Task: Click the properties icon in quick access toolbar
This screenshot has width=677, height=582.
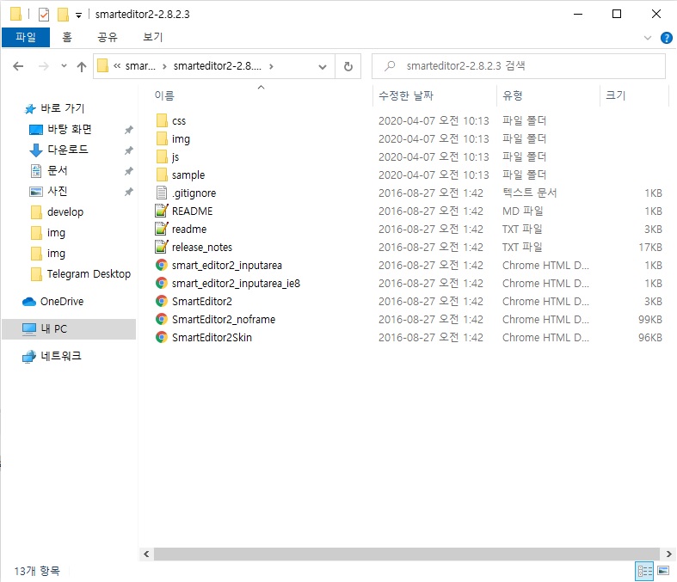Action: (x=44, y=15)
